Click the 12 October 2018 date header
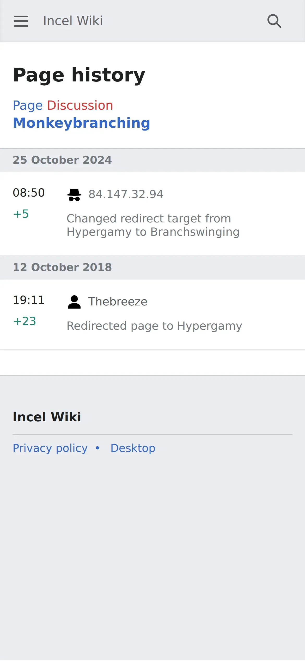 [x=62, y=267]
